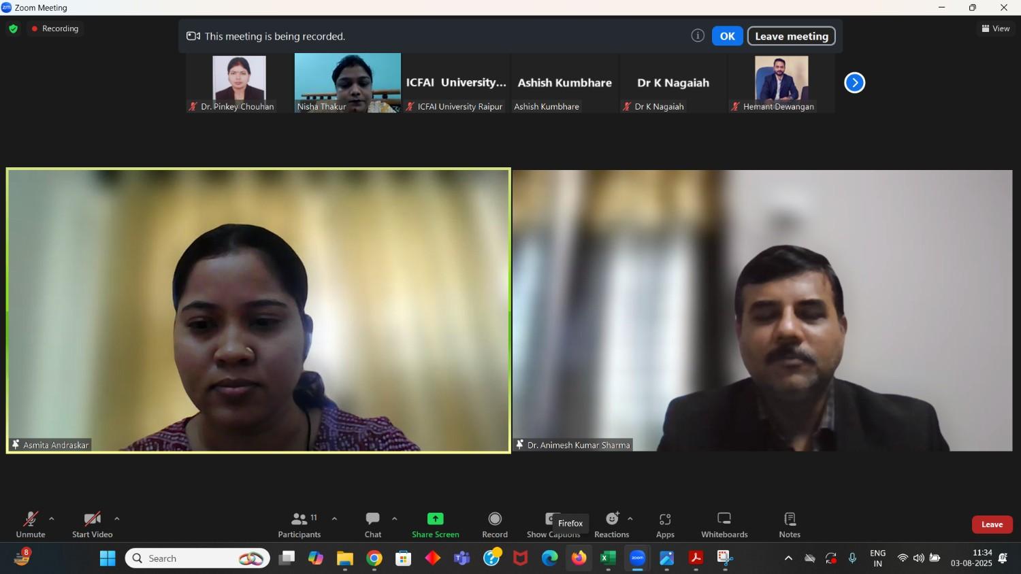Open video options arrow beside Start Video
Image resolution: width=1021 pixels, height=574 pixels.
117,519
